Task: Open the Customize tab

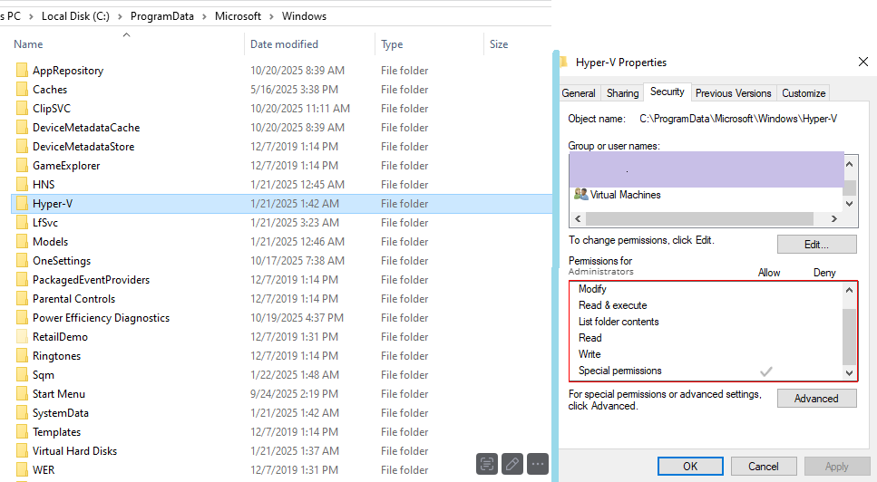Action: click(804, 93)
